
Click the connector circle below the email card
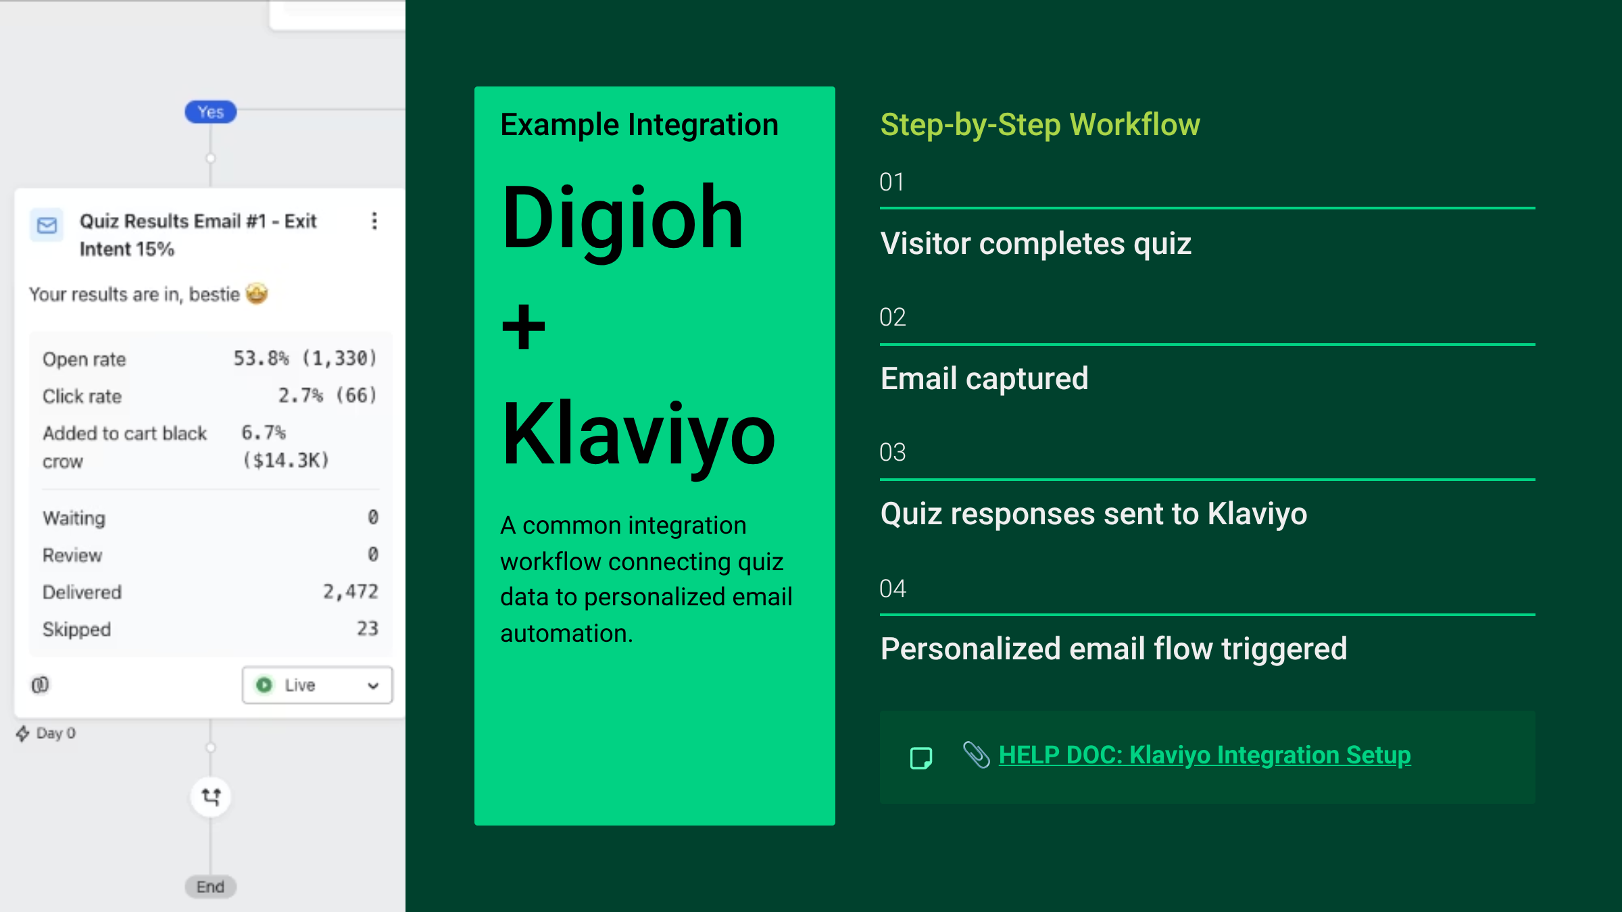click(211, 748)
